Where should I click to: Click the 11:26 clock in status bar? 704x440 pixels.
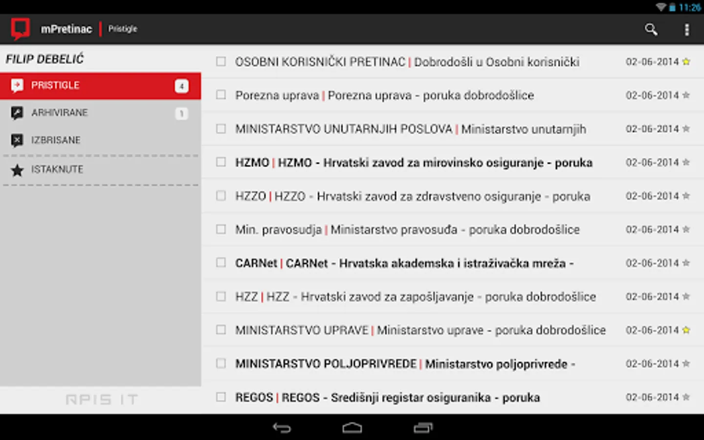pos(690,7)
